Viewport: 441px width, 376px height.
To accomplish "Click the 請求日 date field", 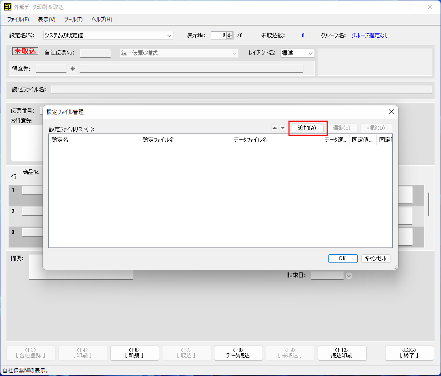I will click(x=327, y=275).
